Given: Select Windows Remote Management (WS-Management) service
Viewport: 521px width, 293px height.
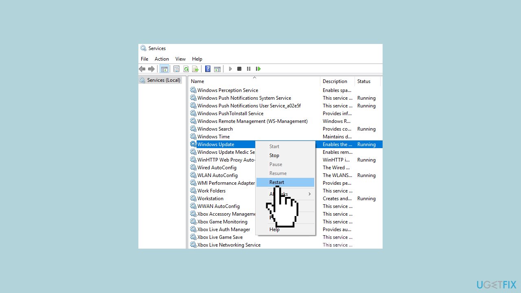Looking at the screenshot, I should pyautogui.click(x=252, y=121).
